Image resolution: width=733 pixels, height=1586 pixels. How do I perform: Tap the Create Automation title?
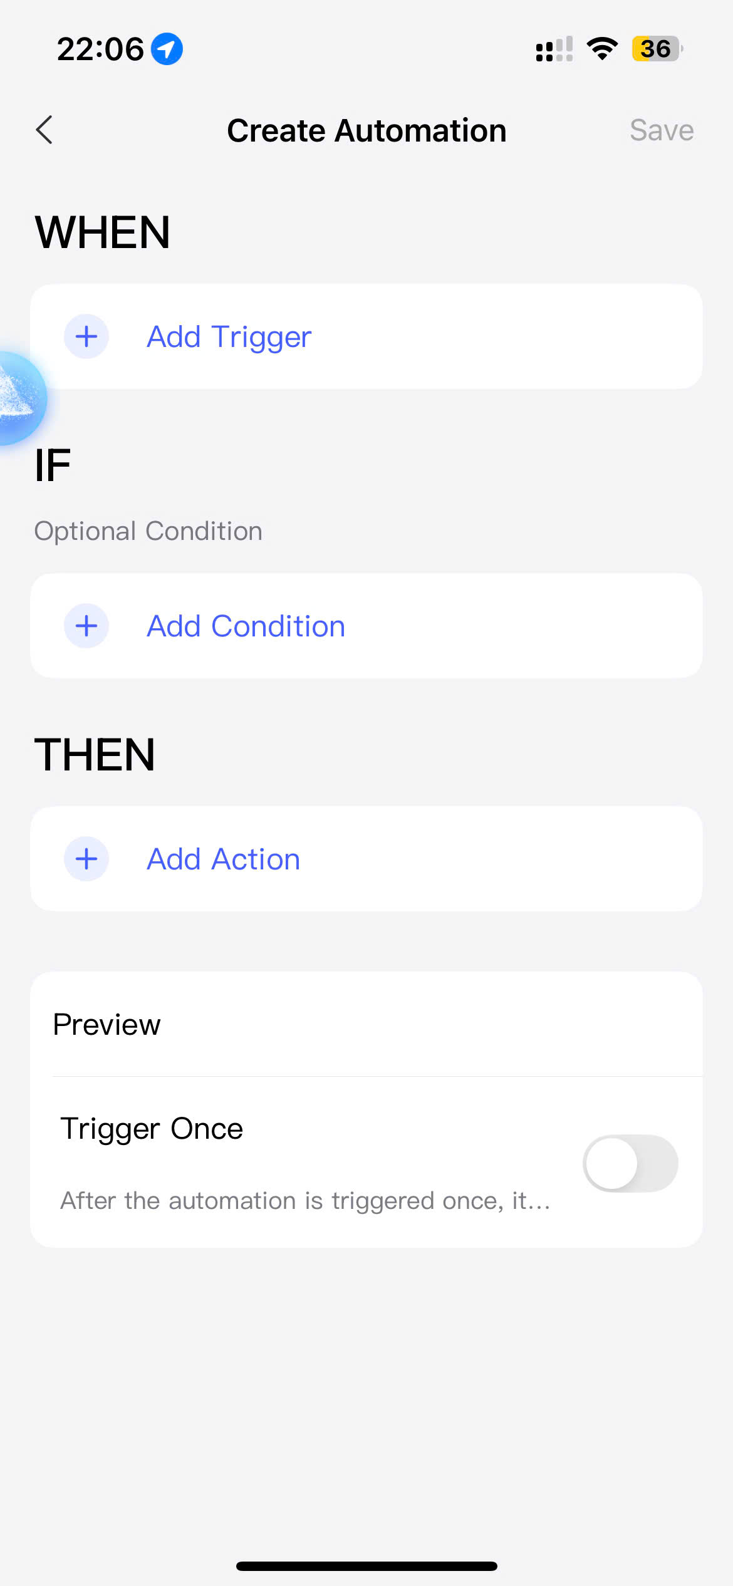[366, 130]
